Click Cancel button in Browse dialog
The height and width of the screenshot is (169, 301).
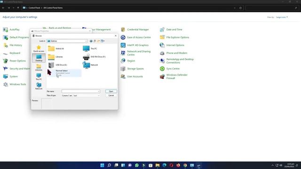pos(111,95)
